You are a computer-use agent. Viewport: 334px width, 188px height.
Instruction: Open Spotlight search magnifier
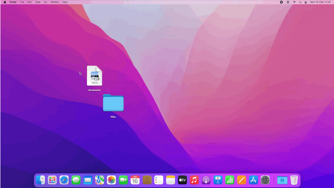300,2
